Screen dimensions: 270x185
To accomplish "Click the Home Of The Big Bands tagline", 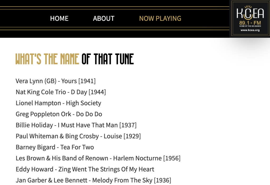I will point(250,26).
